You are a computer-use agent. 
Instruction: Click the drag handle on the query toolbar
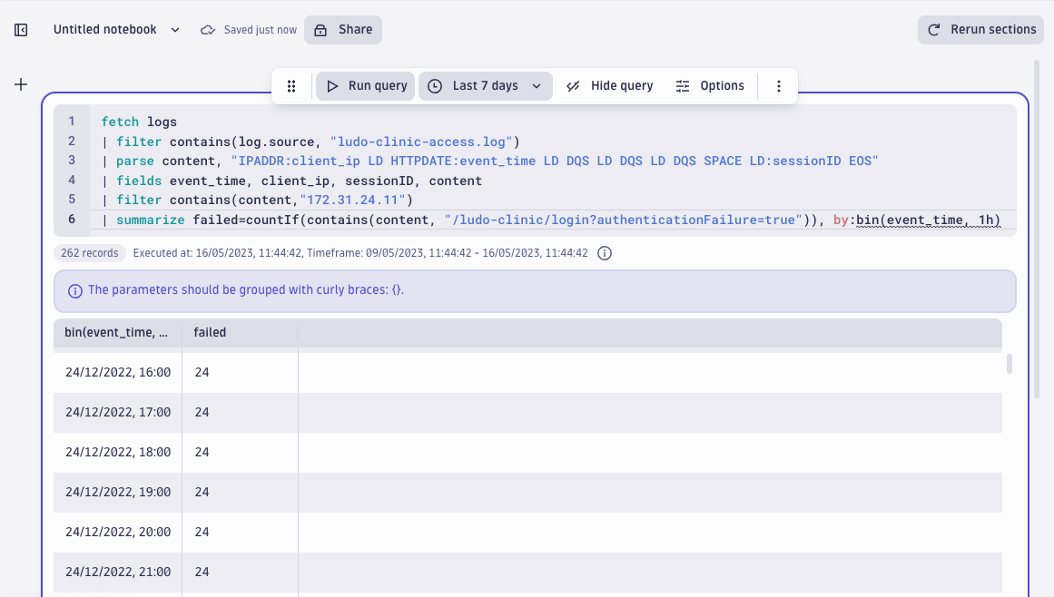[x=291, y=85]
